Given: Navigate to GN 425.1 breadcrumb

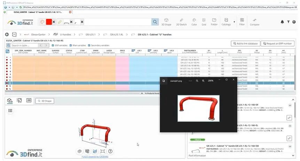Looking at the screenshot, I should pos(90,35).
